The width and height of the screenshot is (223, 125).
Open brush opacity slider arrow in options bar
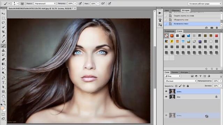tap(75, 4)
